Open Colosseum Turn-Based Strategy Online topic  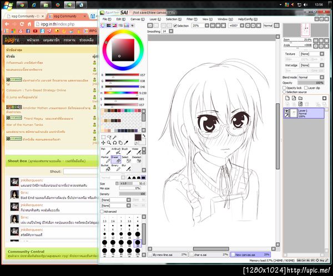[x=36, y=90]
